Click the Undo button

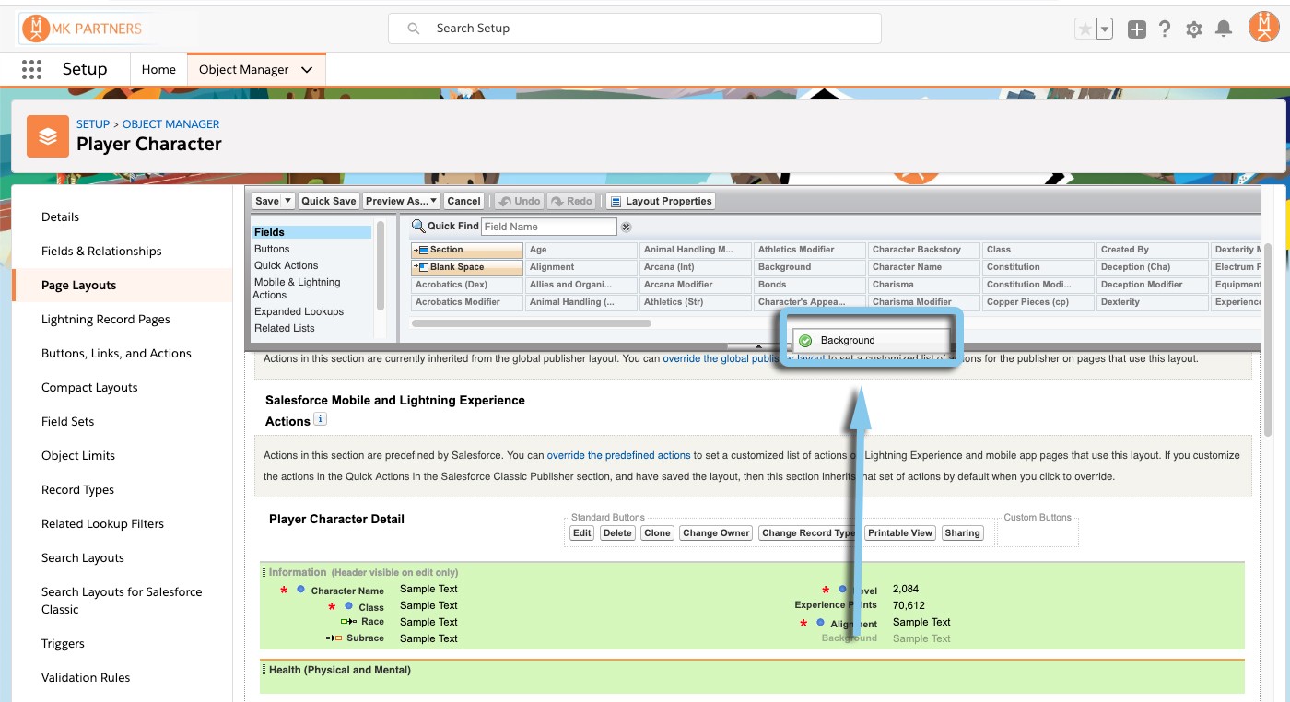coord(520,201)
